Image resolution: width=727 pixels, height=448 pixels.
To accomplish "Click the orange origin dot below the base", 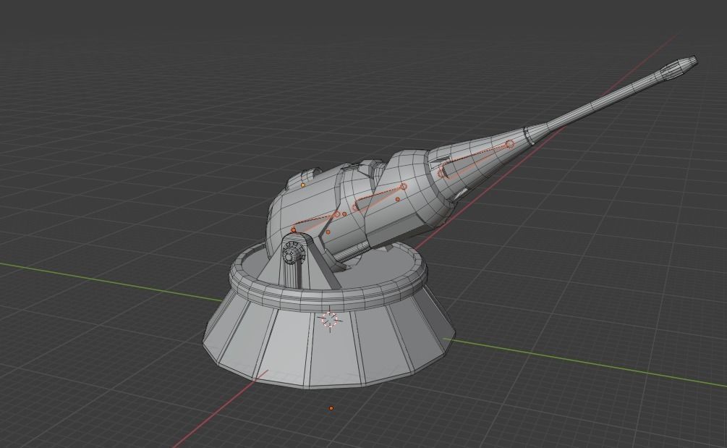I will click(x=331, y=408).
